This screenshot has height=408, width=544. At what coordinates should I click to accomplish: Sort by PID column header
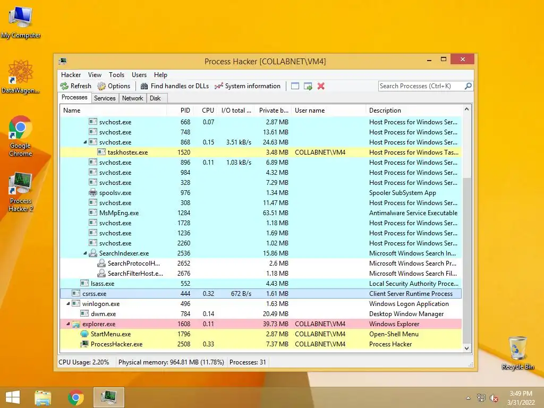point(180,110)
